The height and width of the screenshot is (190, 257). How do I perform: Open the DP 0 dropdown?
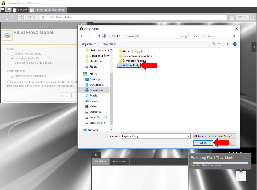(x=242, y=17)
